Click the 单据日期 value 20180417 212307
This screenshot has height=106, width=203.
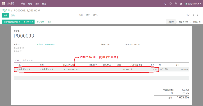pyautogui.click(x=132, y=44)
